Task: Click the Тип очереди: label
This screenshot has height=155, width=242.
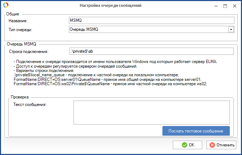Action: pyautogui.click(x=20, y=30)
